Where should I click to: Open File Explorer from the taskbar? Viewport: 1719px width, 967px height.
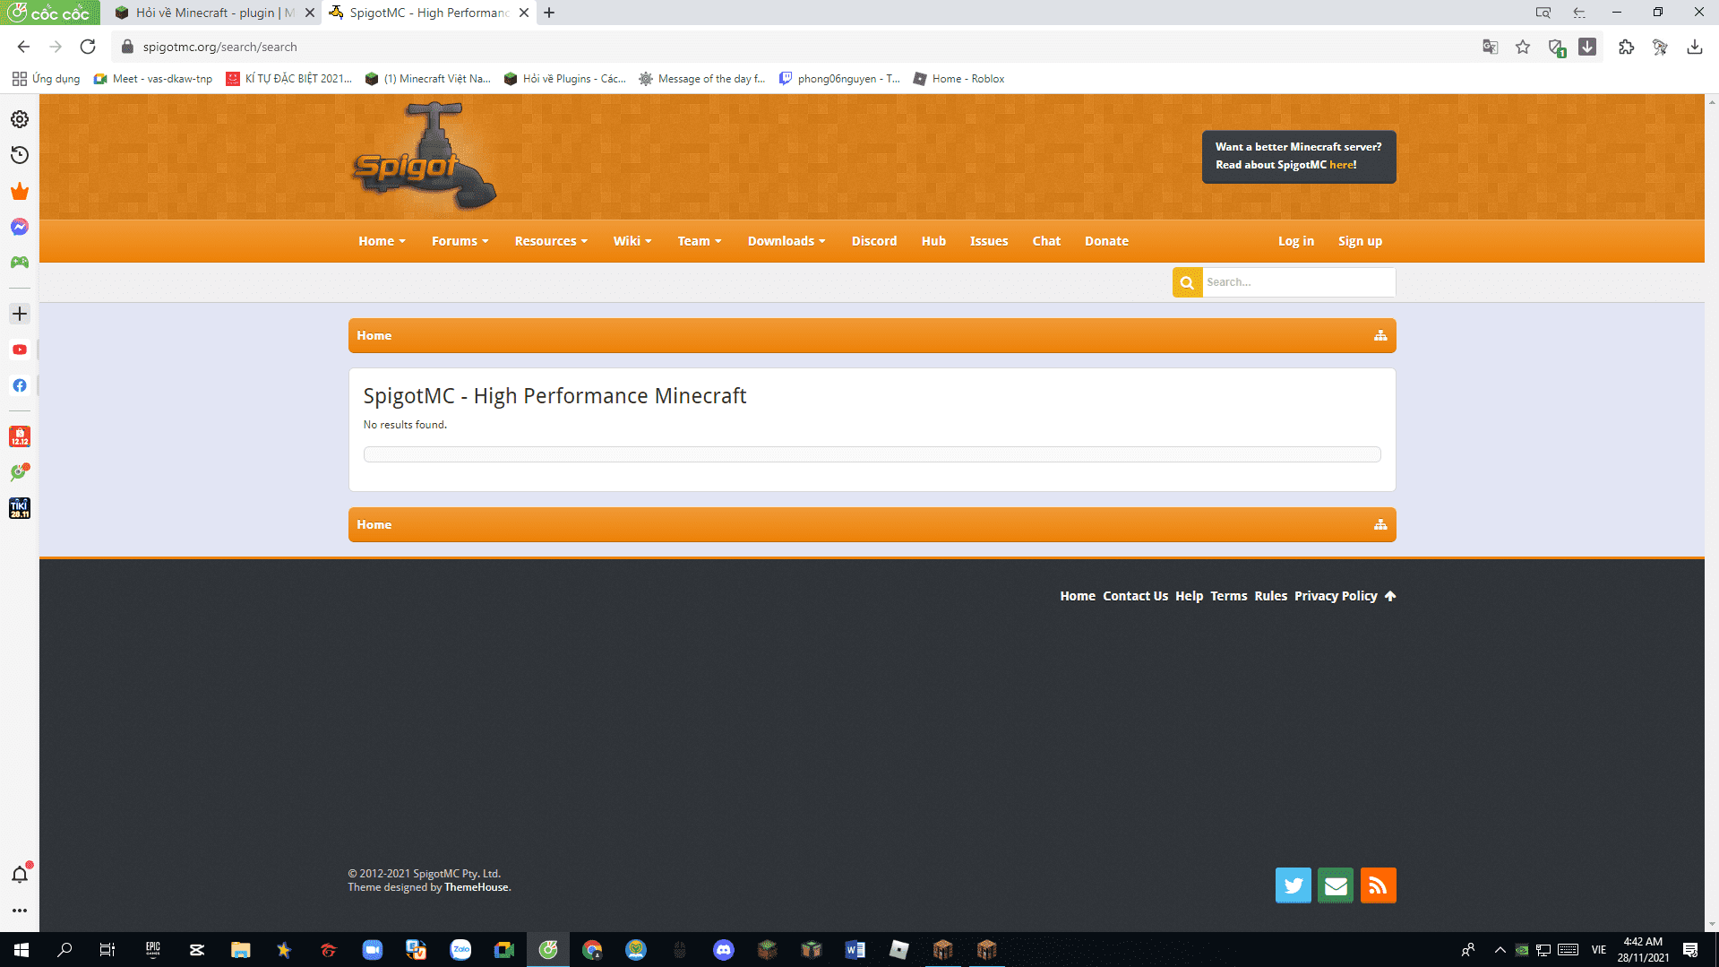tap(240, 950)
